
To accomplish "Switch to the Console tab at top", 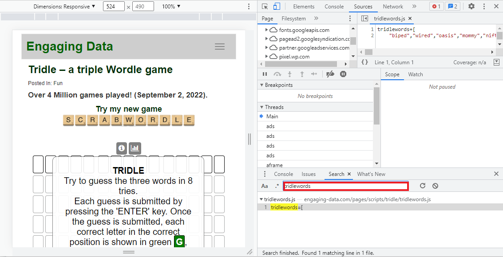I will [x=334, y=6].
